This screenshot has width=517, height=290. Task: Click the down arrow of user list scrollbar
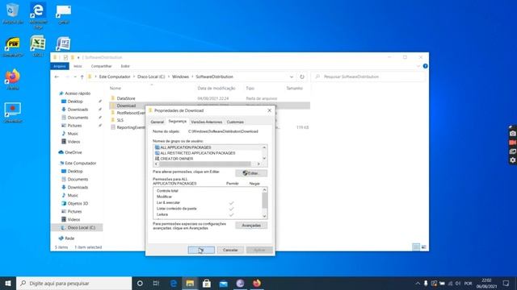264,159
